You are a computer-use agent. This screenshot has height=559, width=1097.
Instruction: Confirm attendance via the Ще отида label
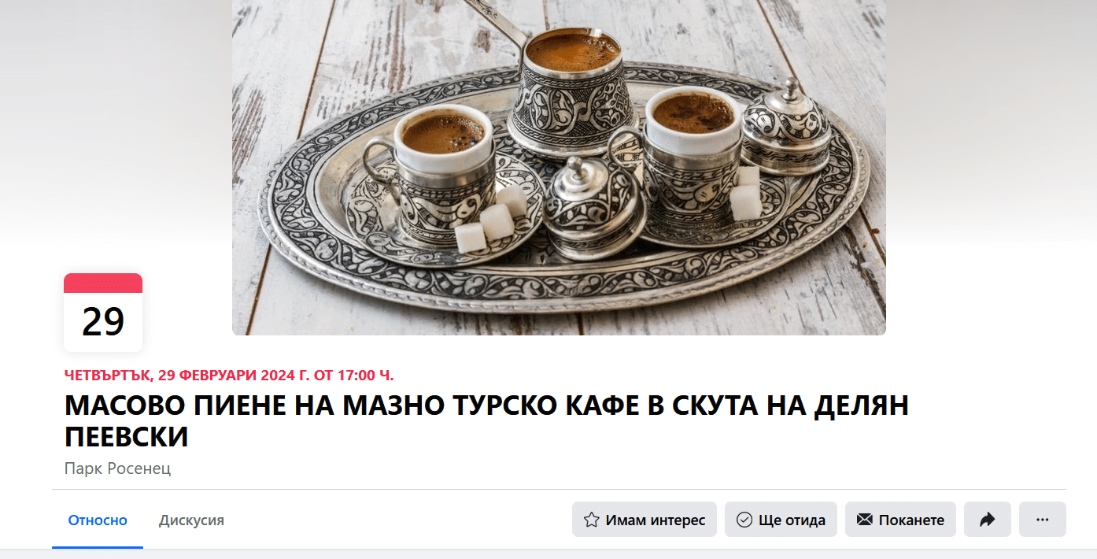click(792, 520)
